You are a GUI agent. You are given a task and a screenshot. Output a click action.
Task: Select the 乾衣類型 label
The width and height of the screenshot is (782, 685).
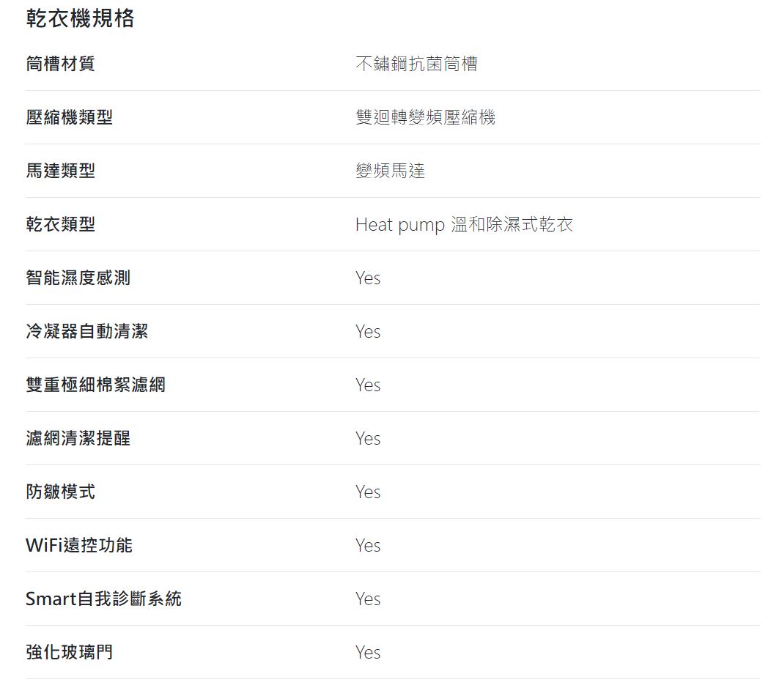60,224
